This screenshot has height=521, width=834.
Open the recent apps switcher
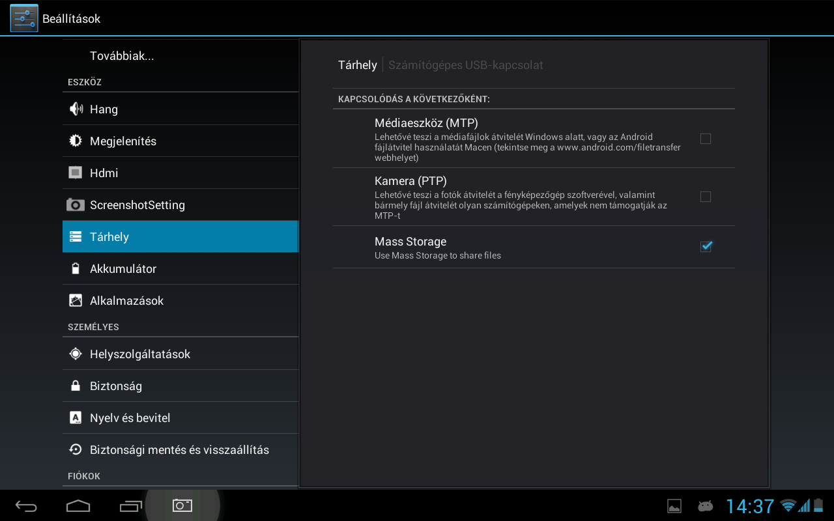pyautogui.click(x=130, y=506)
